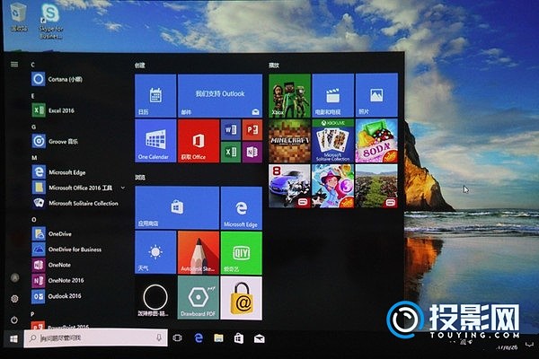Click the letter O section header
The width and height of the screenshot is (539, 359).
point(34,220)
